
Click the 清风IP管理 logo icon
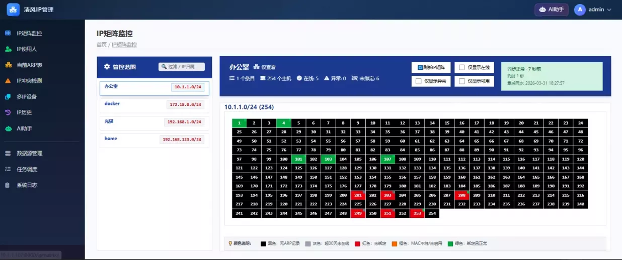13,10
